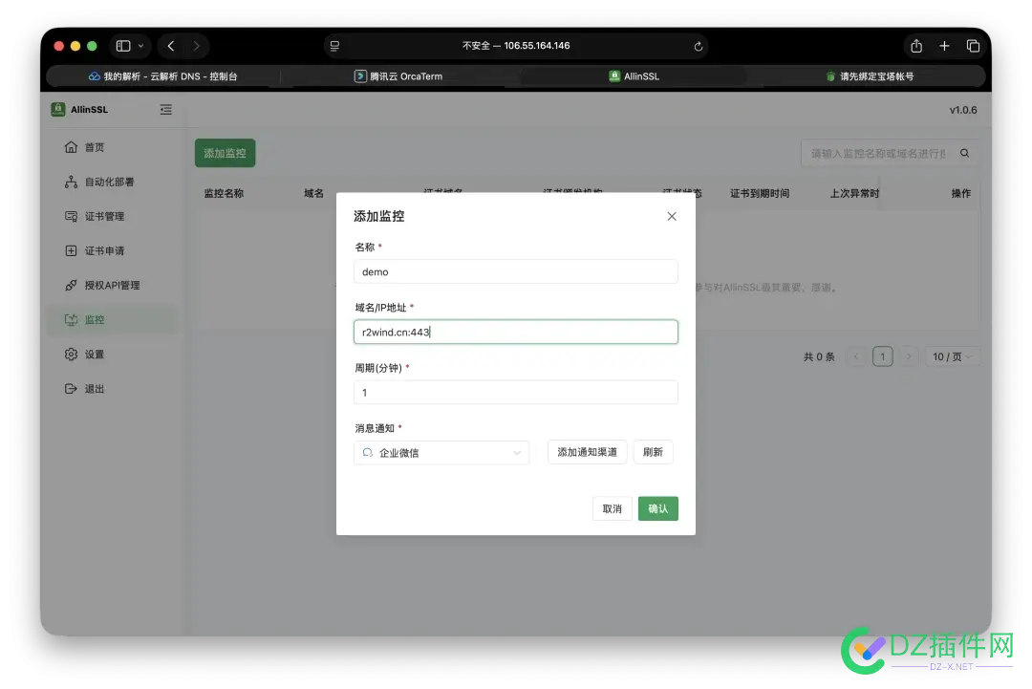Click 添加通知渠道 button
The width and height of the screenshot is (1032, 689).
[x=587, y=452]
